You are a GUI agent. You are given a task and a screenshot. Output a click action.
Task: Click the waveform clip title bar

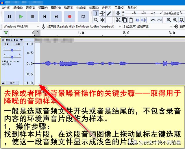(x=110, y=40)
